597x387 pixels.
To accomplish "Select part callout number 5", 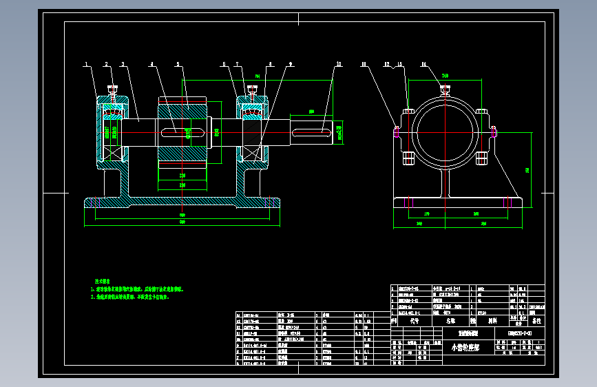I will (178, 64).
